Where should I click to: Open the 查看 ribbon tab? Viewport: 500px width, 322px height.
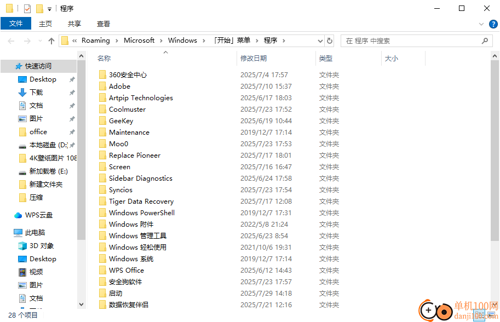point(104,24)
